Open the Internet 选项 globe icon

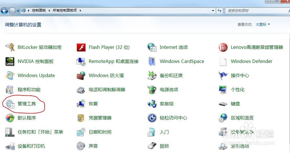click(x=152, y=47)
